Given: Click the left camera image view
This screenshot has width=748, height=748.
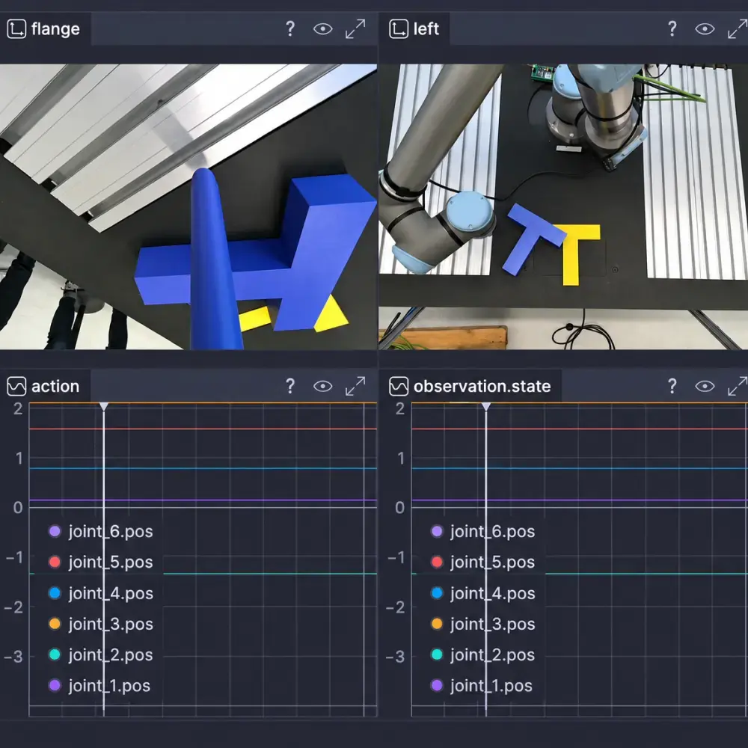Looking at the screenshot, I should (x=563, y=206).
